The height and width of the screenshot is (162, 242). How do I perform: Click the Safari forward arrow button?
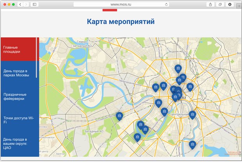coord(26,4)
